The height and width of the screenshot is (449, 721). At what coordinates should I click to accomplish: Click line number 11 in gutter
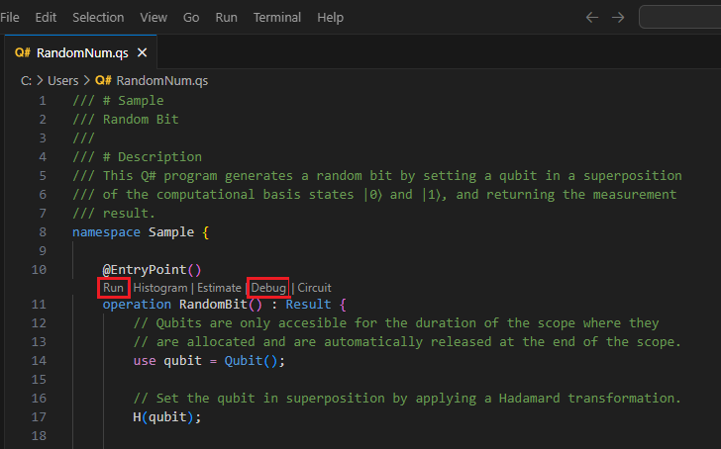(x=39, y=304)
